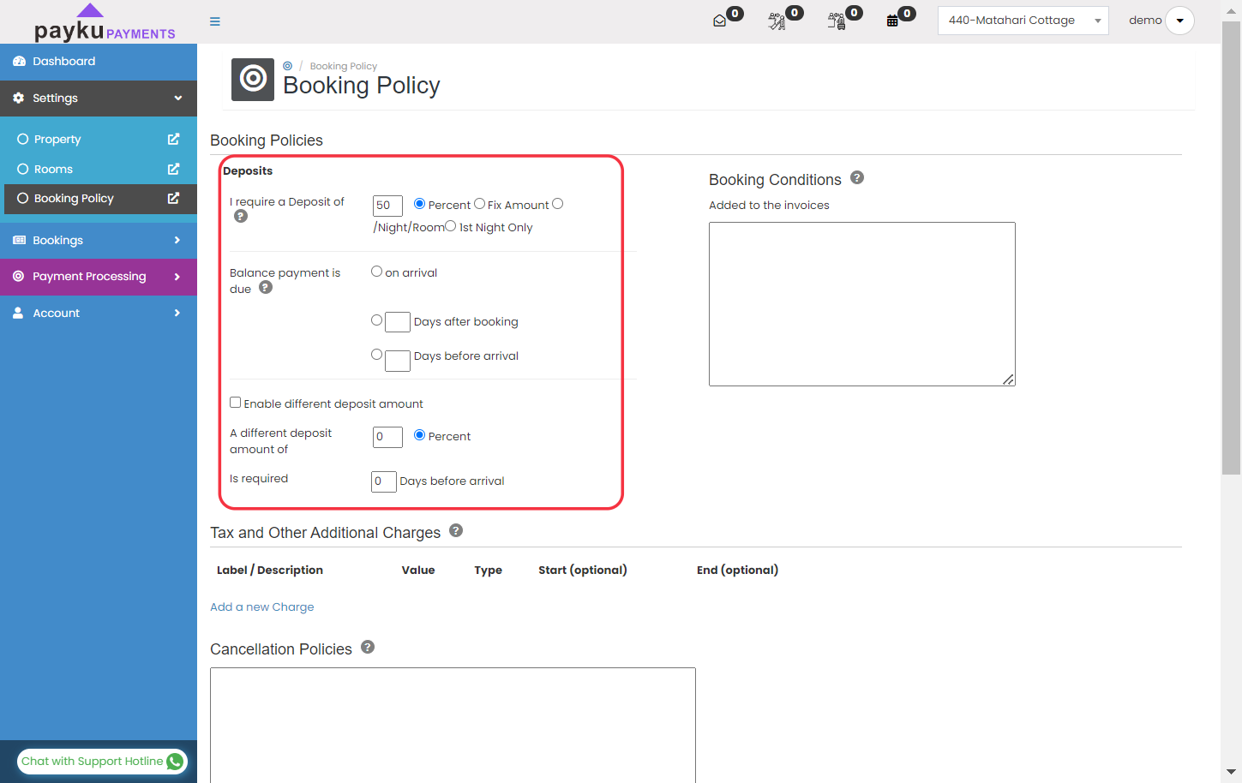
Task: Click the balance Days before arrival number field
Action: 398,361
